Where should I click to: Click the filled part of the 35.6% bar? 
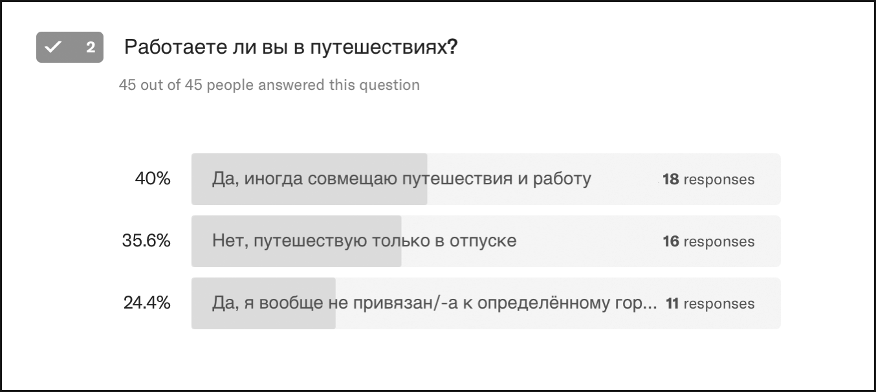pyautogui.click(x=296, y=241)
